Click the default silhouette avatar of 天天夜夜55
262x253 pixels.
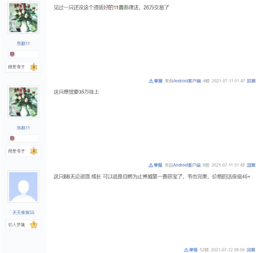click(23, 186)
